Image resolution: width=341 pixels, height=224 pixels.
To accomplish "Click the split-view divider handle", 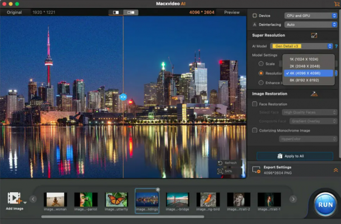I will pyautogui.click(x=123, y=97).
